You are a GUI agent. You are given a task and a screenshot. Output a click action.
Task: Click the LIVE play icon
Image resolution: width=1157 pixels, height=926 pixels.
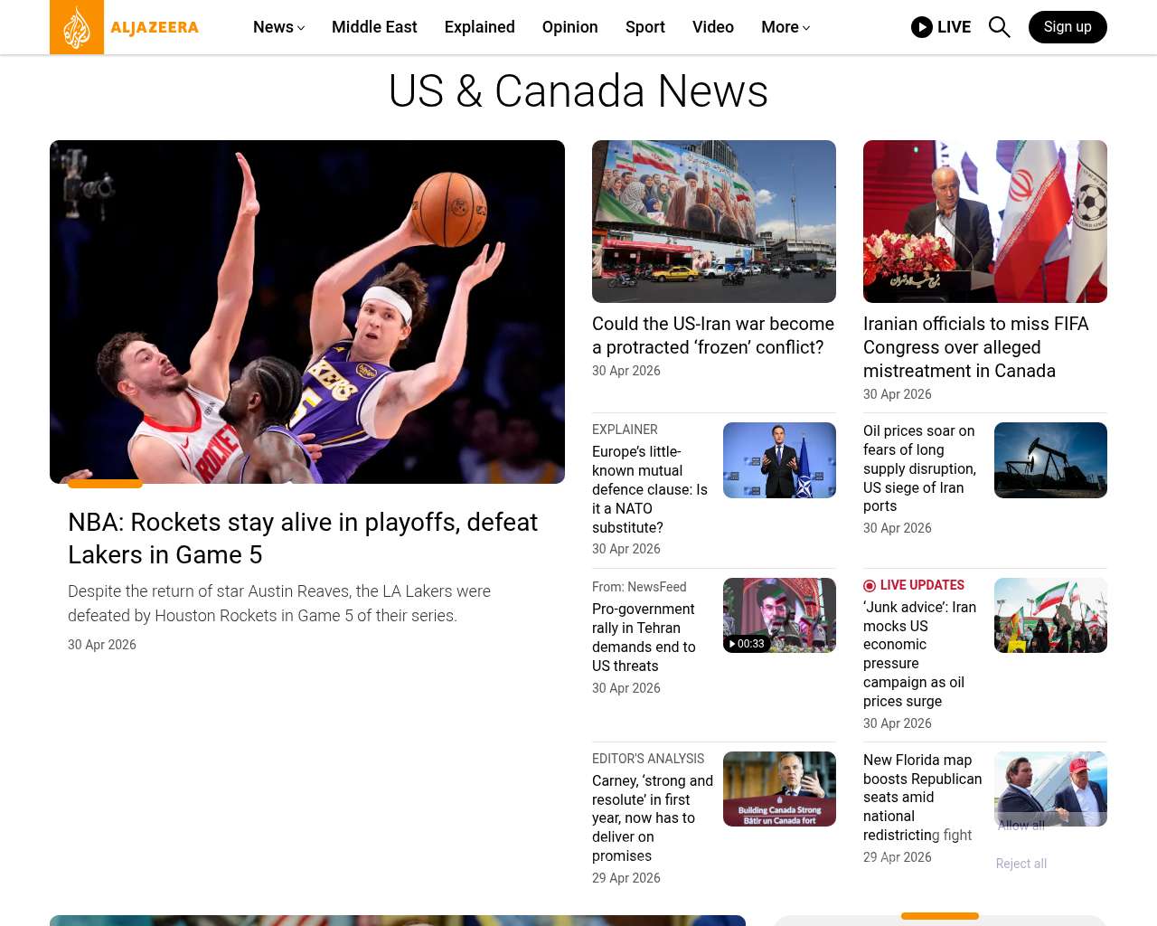(921, 27)
